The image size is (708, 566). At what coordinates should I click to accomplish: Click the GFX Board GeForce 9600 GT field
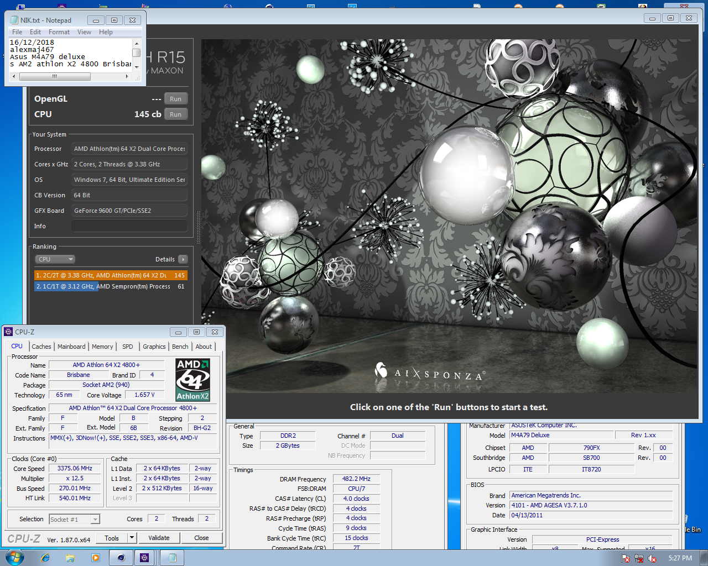129,211
